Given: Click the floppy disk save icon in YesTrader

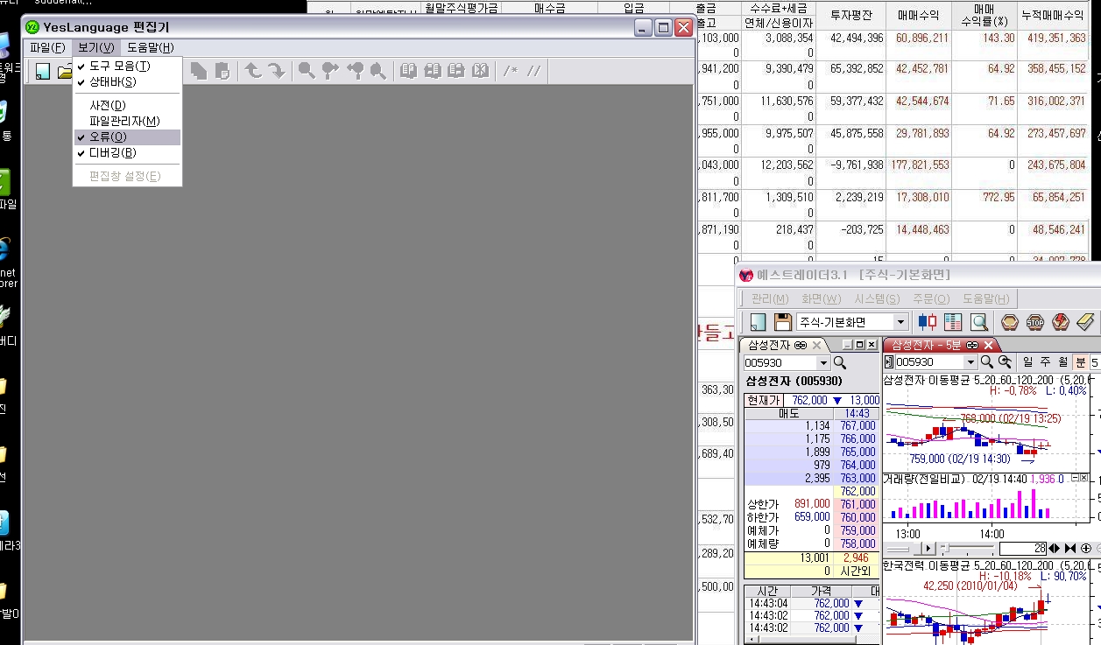Looking at the screenshot, I should (782, 322).
